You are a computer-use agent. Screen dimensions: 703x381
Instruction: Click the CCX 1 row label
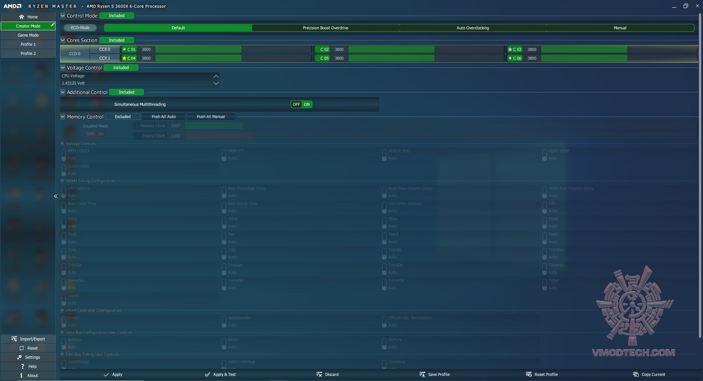[x=105, y=58]
